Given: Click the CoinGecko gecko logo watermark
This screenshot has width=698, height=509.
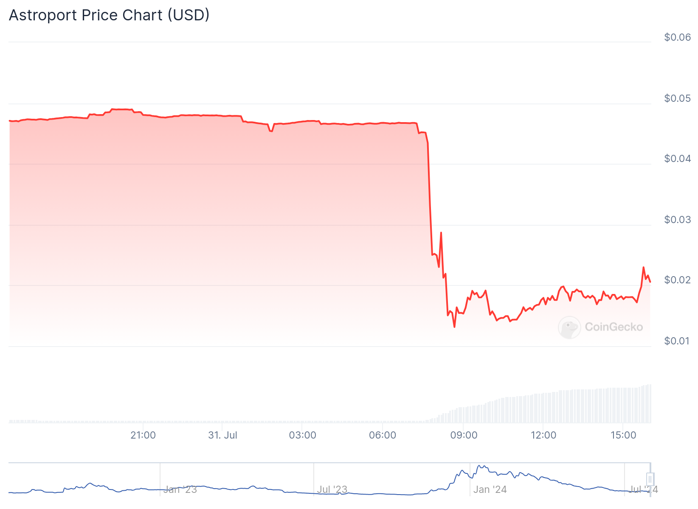Looking at the screenshot, I should [569, 327].
